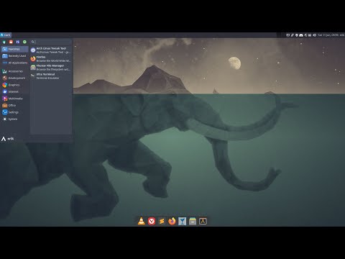Open the Multimedia category
The image size is (345, 259).
14,99
